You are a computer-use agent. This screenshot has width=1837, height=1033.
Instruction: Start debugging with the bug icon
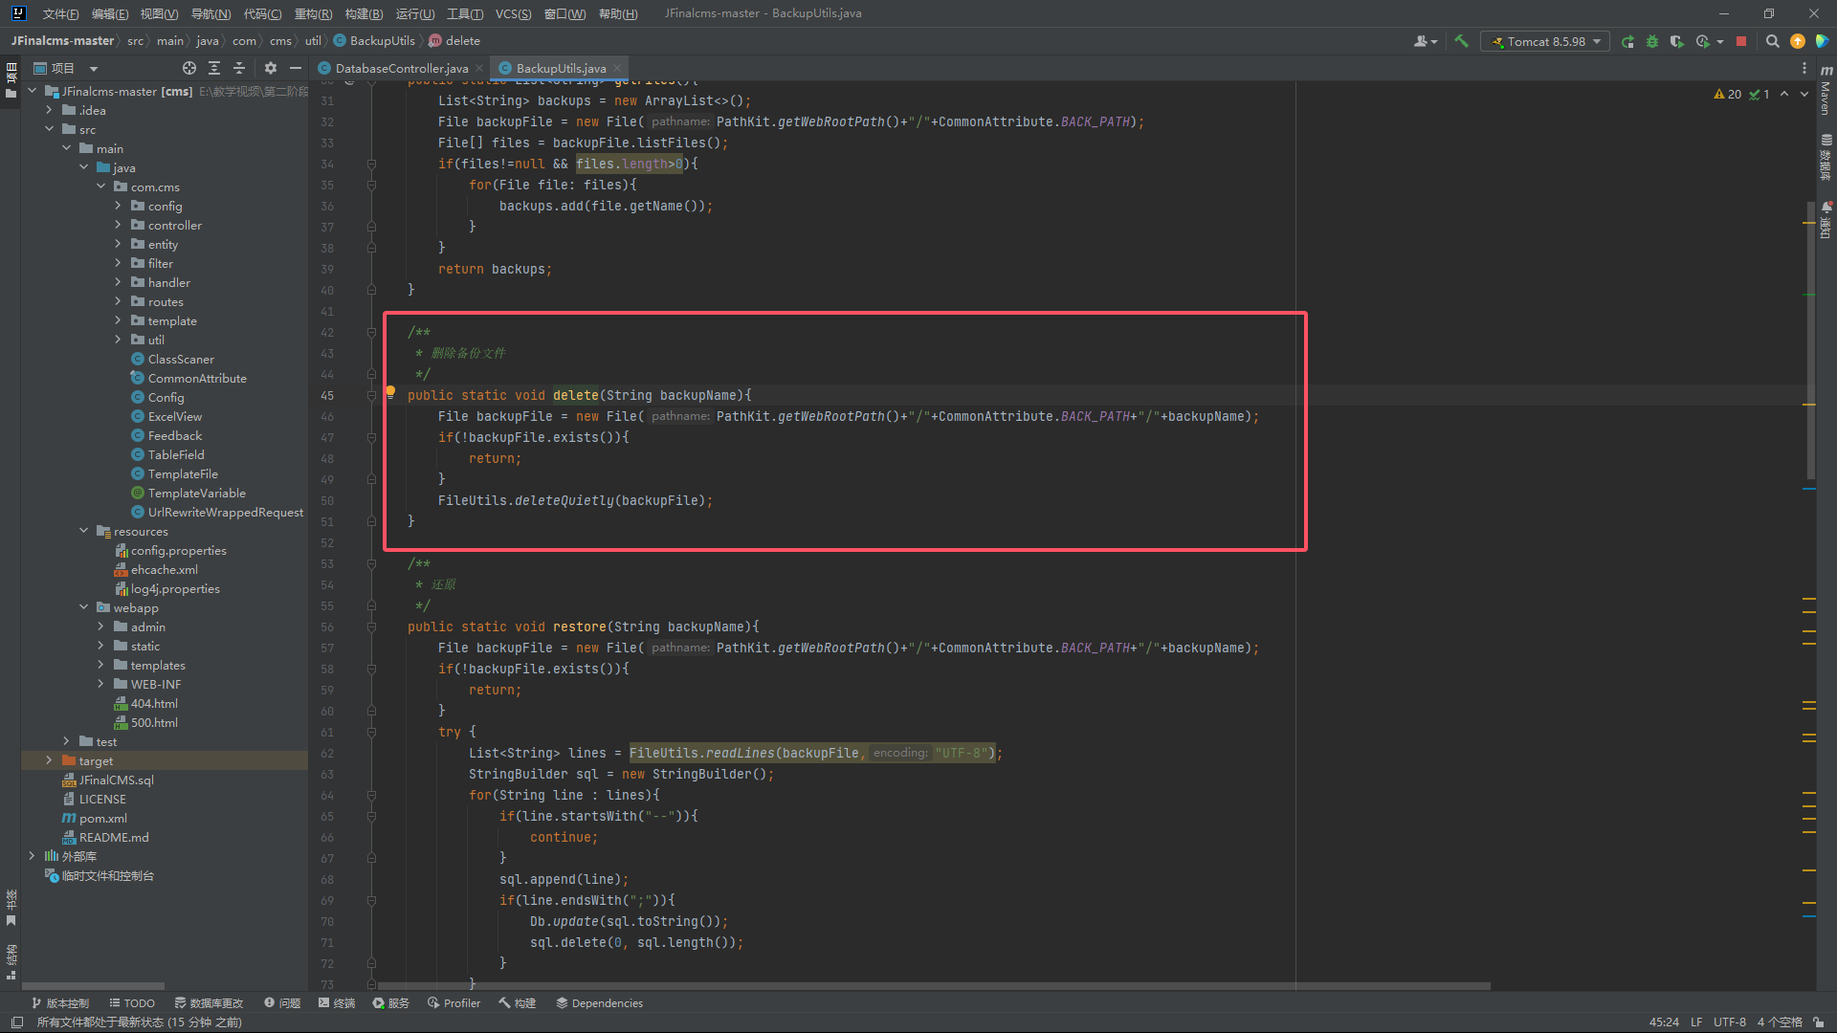[1652, 41]
